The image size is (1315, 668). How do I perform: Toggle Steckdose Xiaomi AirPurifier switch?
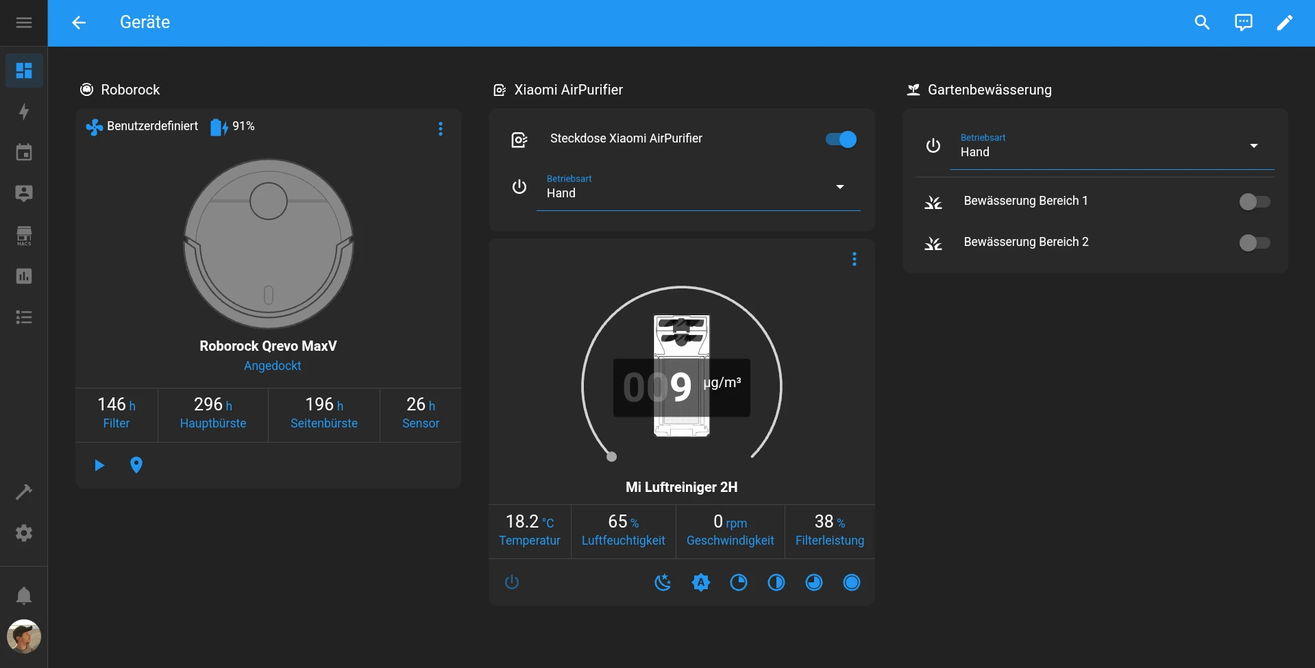[841, 140]
